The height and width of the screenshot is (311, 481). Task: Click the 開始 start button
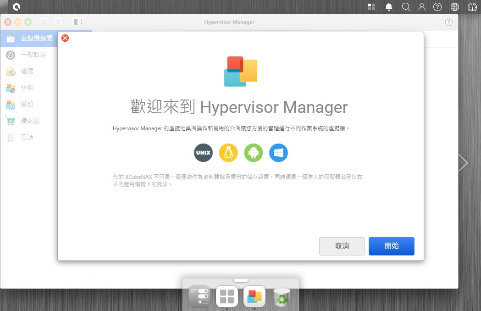pyautogui.click(x=392, y=246)
